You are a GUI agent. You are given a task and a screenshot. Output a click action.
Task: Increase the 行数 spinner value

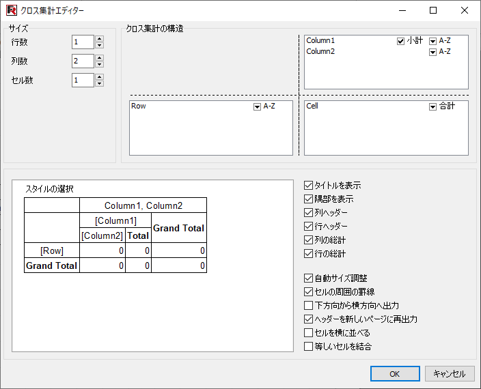(100, 39)
